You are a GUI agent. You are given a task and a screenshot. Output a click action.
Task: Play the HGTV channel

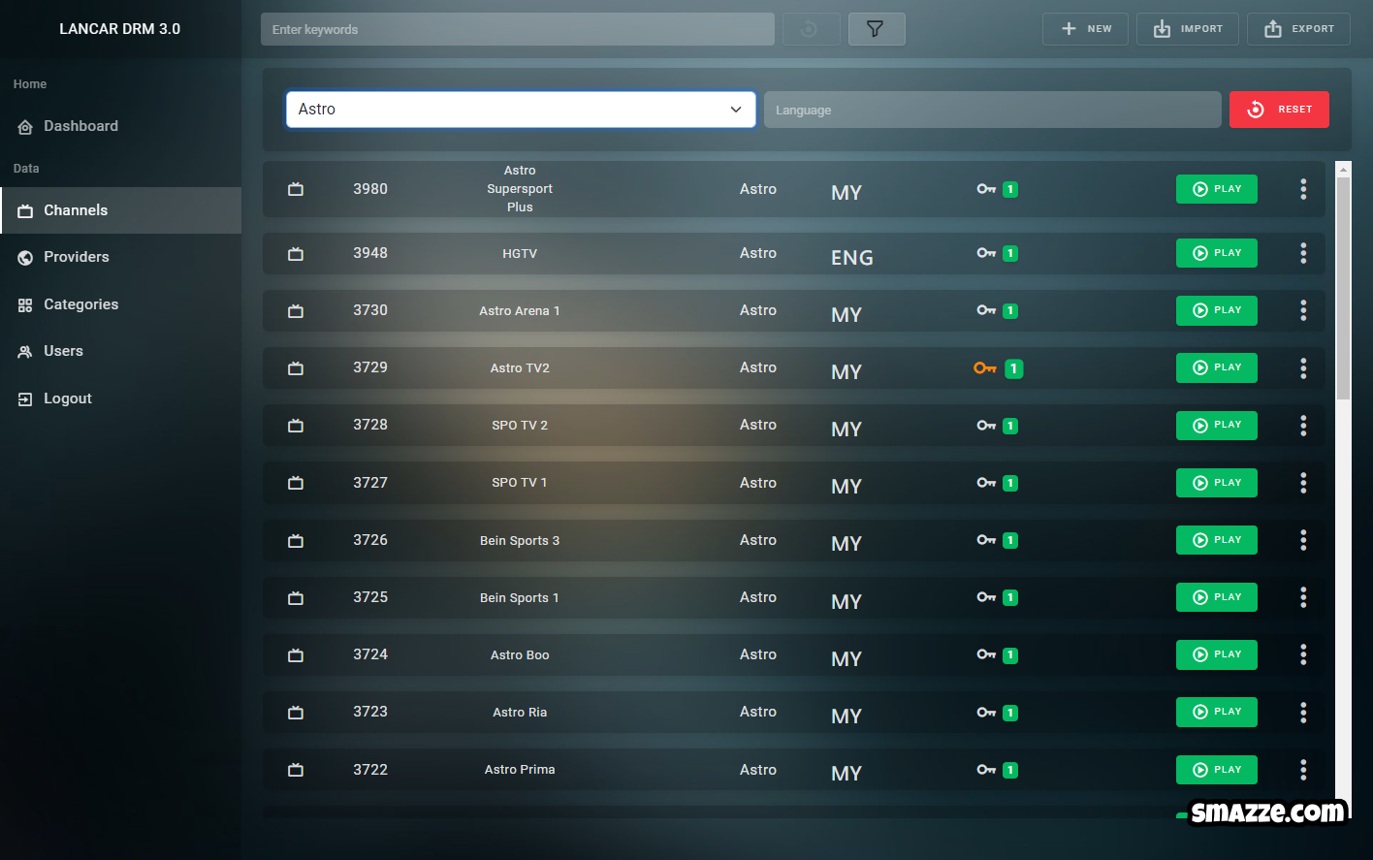1217,253
